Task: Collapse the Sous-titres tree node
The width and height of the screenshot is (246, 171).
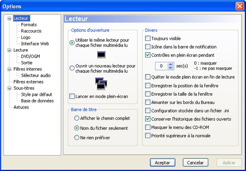Action: pyautogui.click(x=9, y=88)
